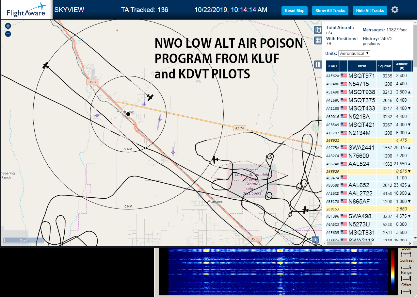The height and width of the screenshot is (297, 417).
Task: Click the US flag in the AAL524 row
Action: click(x=344, y=164)
